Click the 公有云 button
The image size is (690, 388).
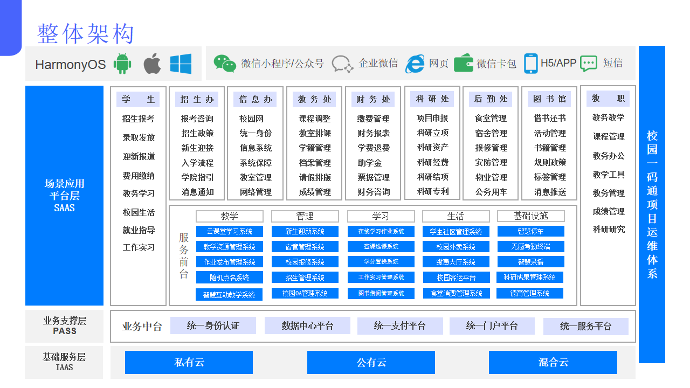coord(371,362)
